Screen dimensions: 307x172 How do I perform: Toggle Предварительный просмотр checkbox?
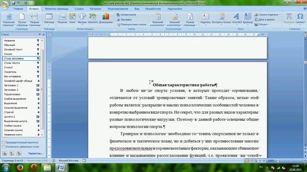click(3, 142)
